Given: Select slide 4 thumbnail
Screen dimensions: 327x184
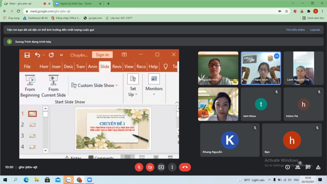Looking at the screenshot, I should [32, 147].
